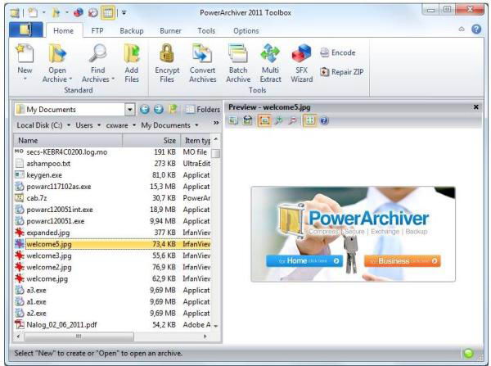Select the file secs-KEBR4C0200.log.mo

[x=112, y=152]
